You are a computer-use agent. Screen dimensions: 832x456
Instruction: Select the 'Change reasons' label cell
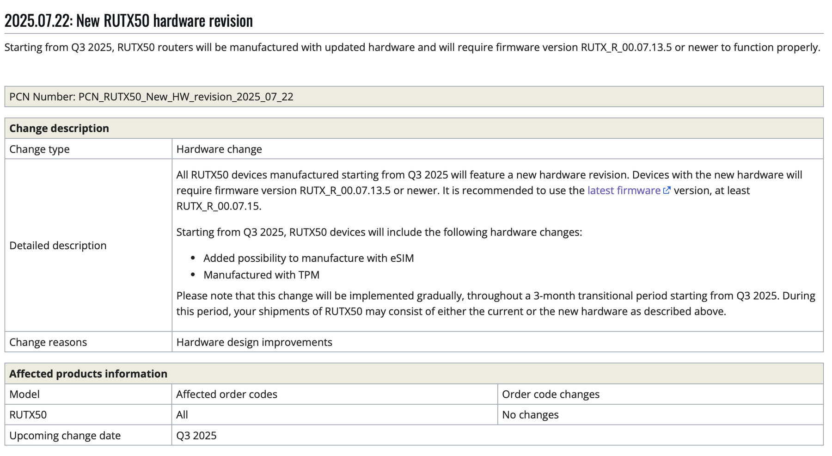coord(88,342)
